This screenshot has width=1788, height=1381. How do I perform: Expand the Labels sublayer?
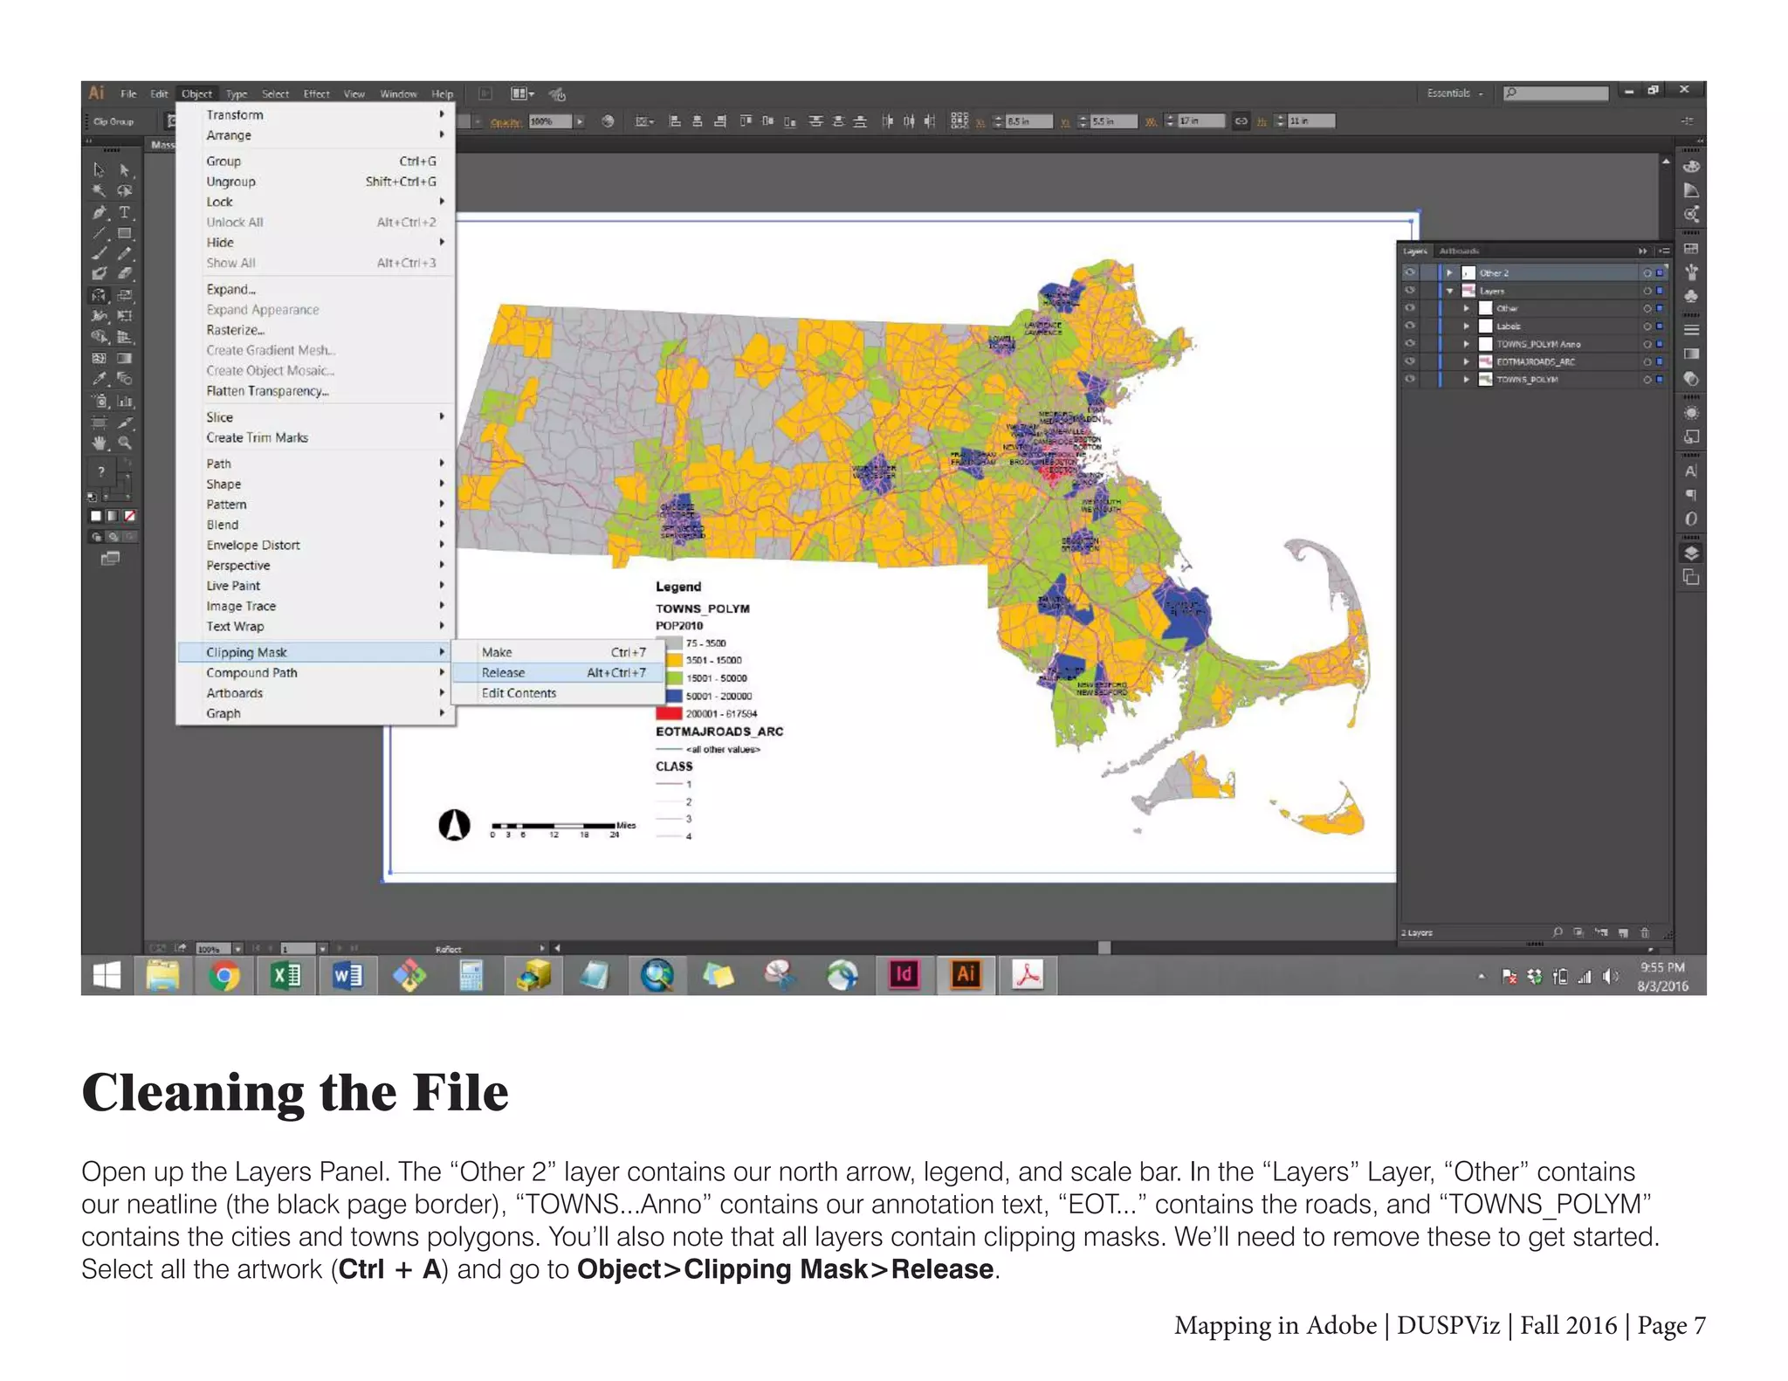click(1467, 326)
